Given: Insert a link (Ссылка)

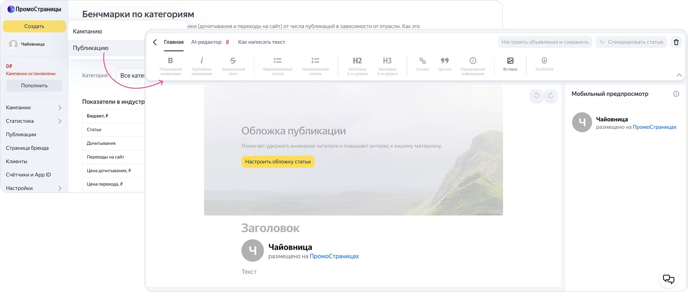Looking at the screenshot, I should (x=422, y=64).
